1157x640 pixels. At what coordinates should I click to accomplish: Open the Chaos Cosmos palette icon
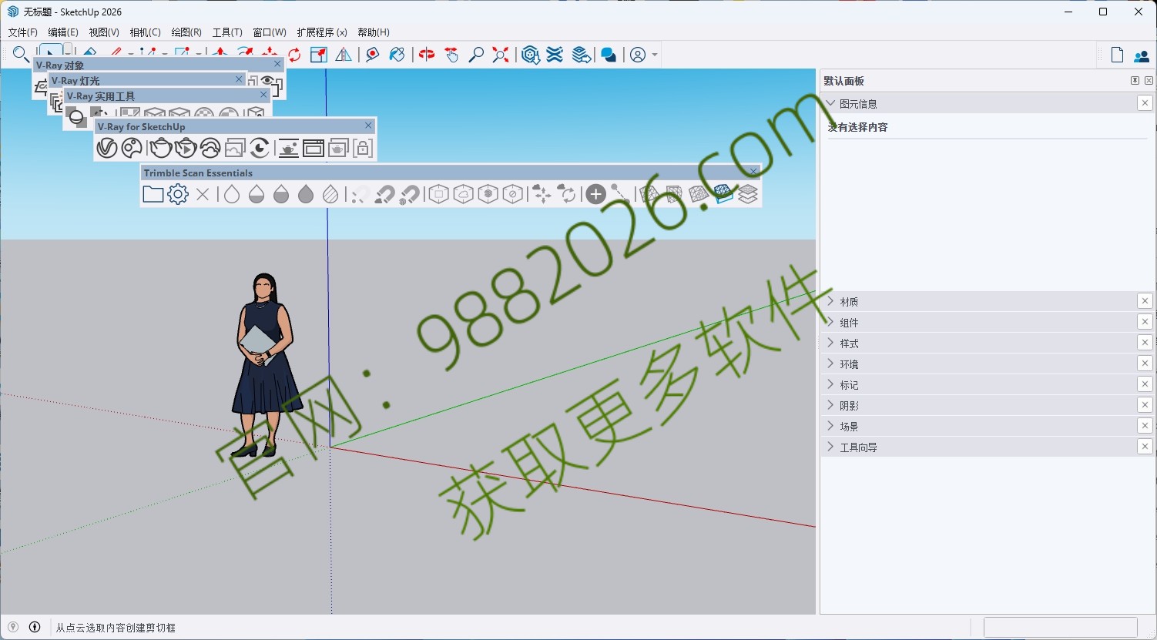[132, 147]
